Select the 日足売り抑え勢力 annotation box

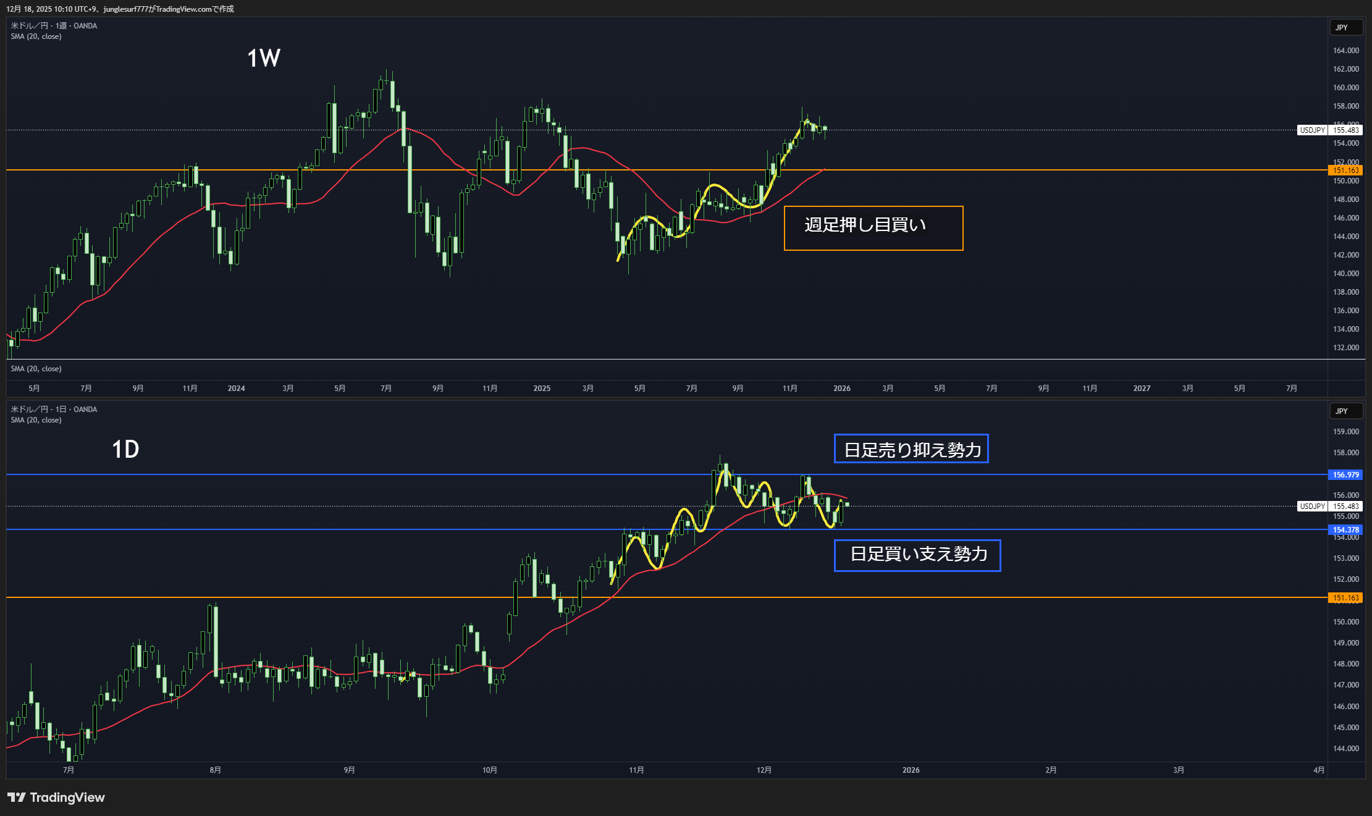911,449
